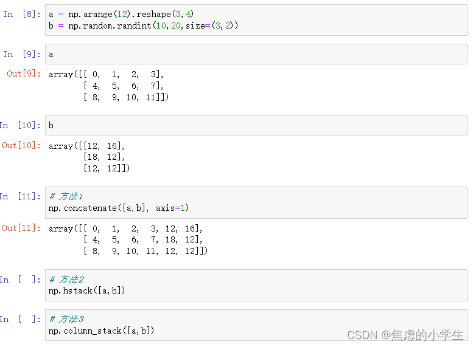Screen dimensions: 473x347
Task: Select the input cell containing only 'b'
Action: click(256, 125)
